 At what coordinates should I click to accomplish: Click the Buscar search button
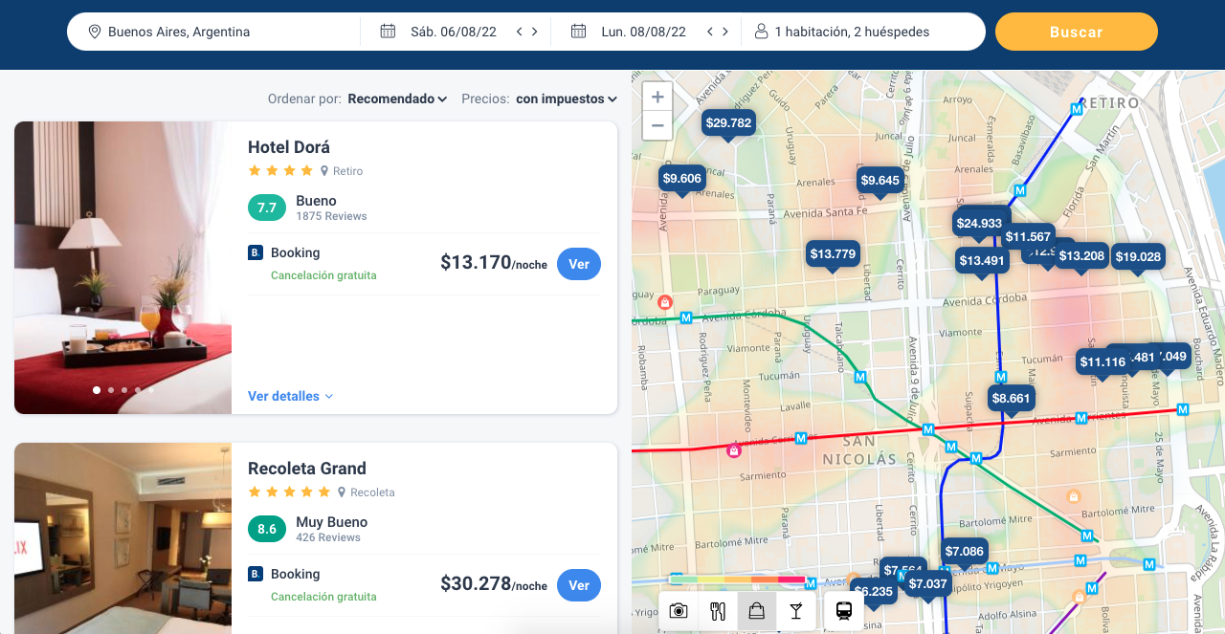tap(1077, 32)
